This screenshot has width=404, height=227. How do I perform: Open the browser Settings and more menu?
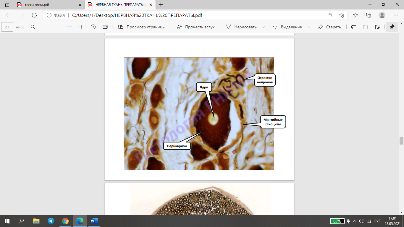[x=396, y=15]
